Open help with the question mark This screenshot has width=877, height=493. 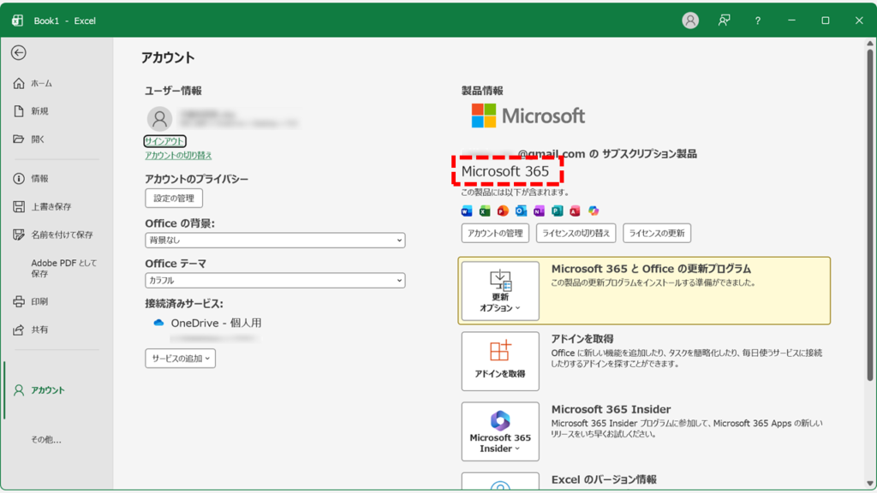(758, 21)
